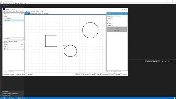Toggle the SmoothJoin checkbox

pos(101,75)
